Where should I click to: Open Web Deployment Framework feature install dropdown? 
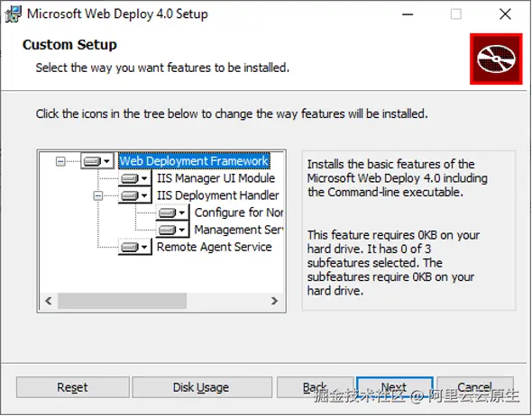pyautogui.click(x=97, y=161)
